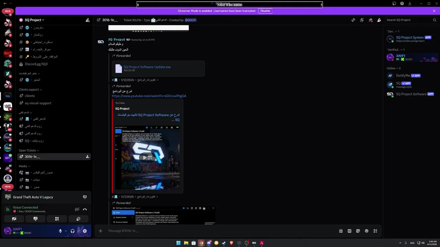Screen dimensions: 440x247
Task: Click the Share Your Screen button
Action: click(x=35, y=219)
